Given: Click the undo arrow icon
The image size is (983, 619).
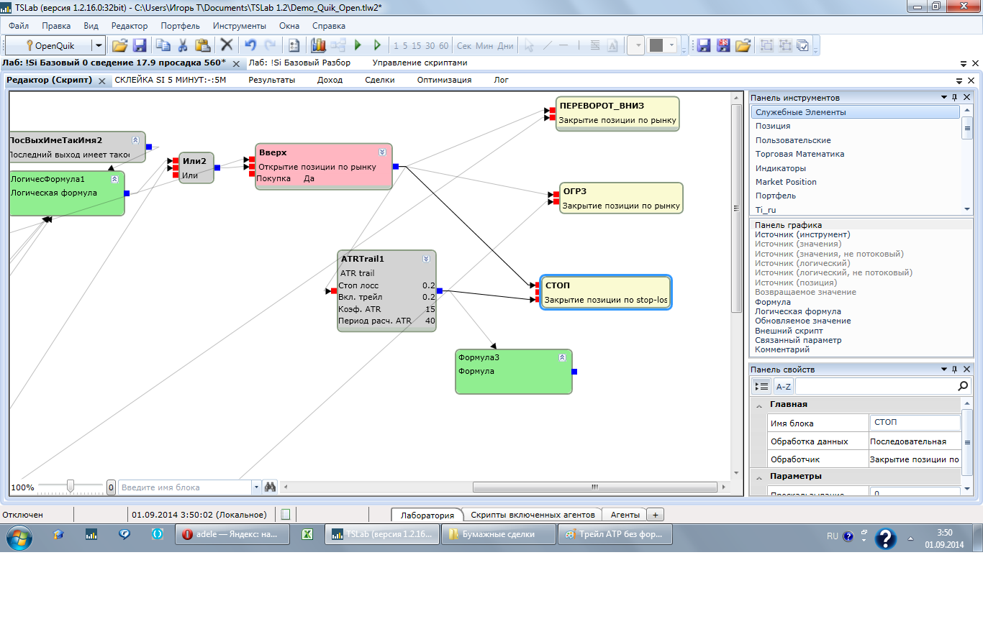Looking at the screenshot, I should (x=250, y=45).
